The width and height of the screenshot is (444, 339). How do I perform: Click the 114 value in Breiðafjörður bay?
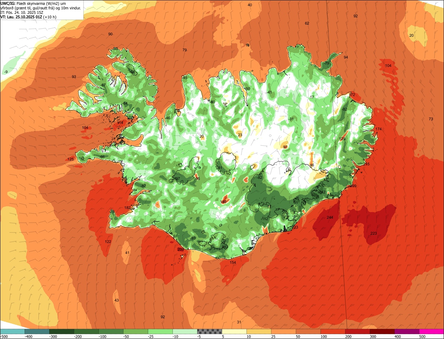click(120, 123)
